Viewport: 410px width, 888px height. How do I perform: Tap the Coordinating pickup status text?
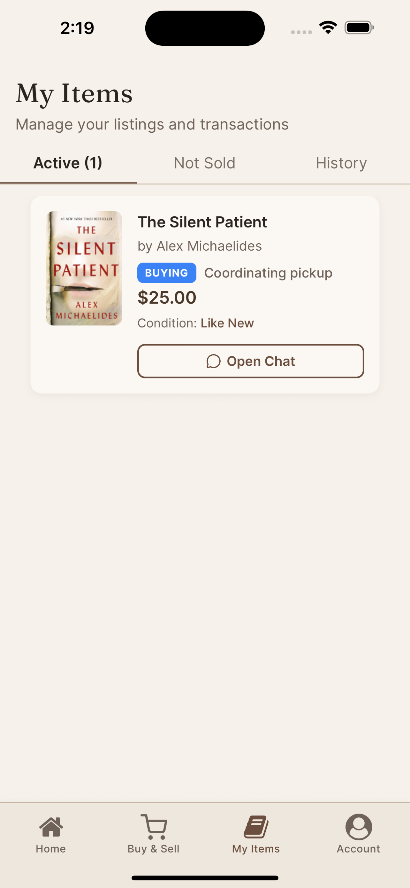268,273
